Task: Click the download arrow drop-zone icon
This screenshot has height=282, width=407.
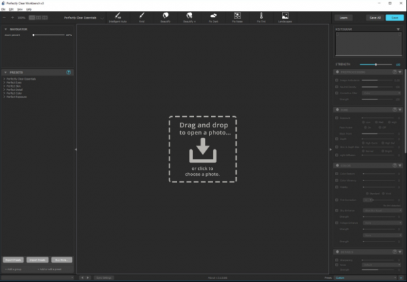Action: 203,150
